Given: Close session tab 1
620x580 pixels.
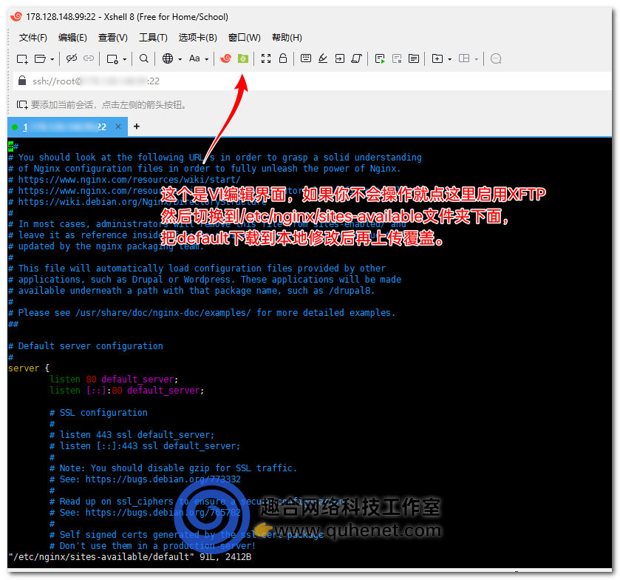Looking at the screenshot, I should click(x=117, y=127).
